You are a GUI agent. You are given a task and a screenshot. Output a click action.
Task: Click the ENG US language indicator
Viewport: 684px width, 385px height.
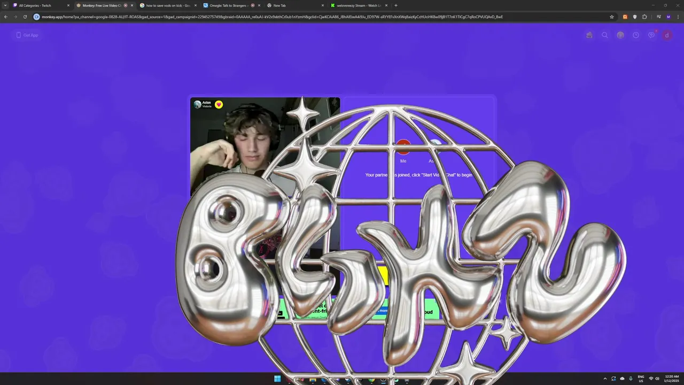pos(641,379)
